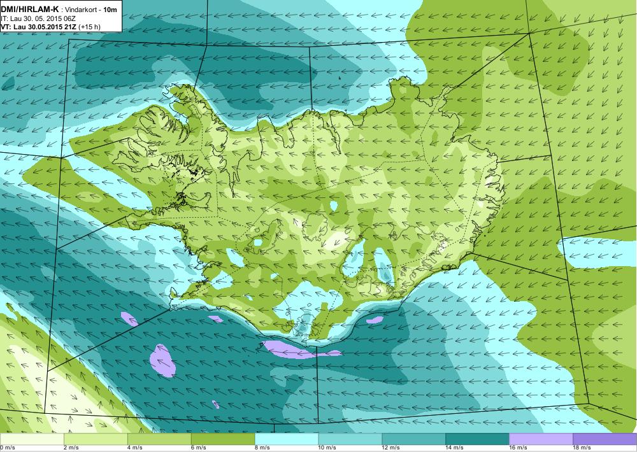Click the '0 m/s' legend label
This screenshot has width=637, height=452.
tap(7, 448)
